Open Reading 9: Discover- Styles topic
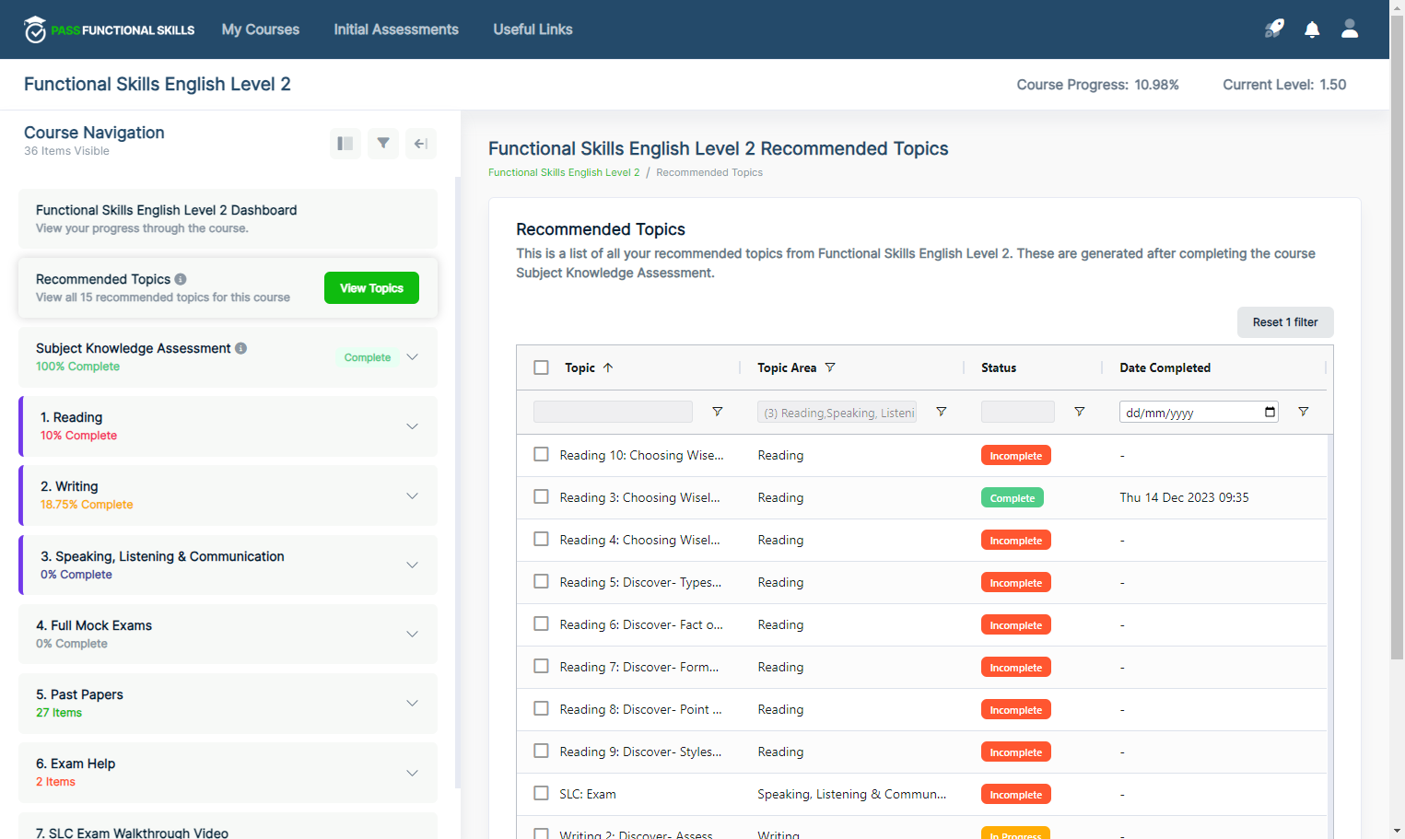This screenshot has width=1405, height=839. coord(640,752)
